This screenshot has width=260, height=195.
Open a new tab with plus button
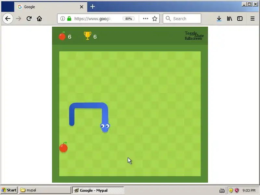(93, 6)
